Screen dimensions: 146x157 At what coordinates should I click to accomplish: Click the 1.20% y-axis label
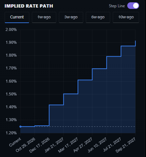(11, 133)
